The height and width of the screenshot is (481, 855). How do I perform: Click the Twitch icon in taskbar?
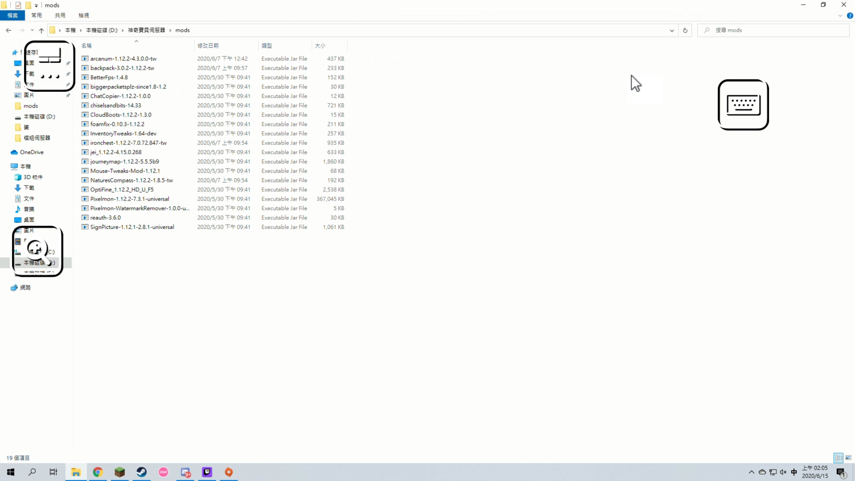click(x=207, y=472)
